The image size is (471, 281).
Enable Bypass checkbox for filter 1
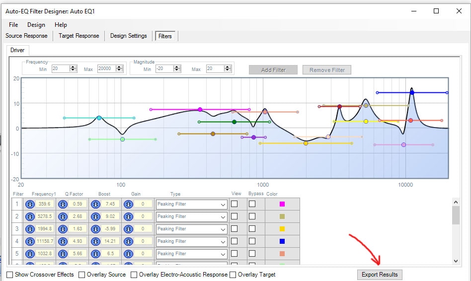[x=252, y=204]
